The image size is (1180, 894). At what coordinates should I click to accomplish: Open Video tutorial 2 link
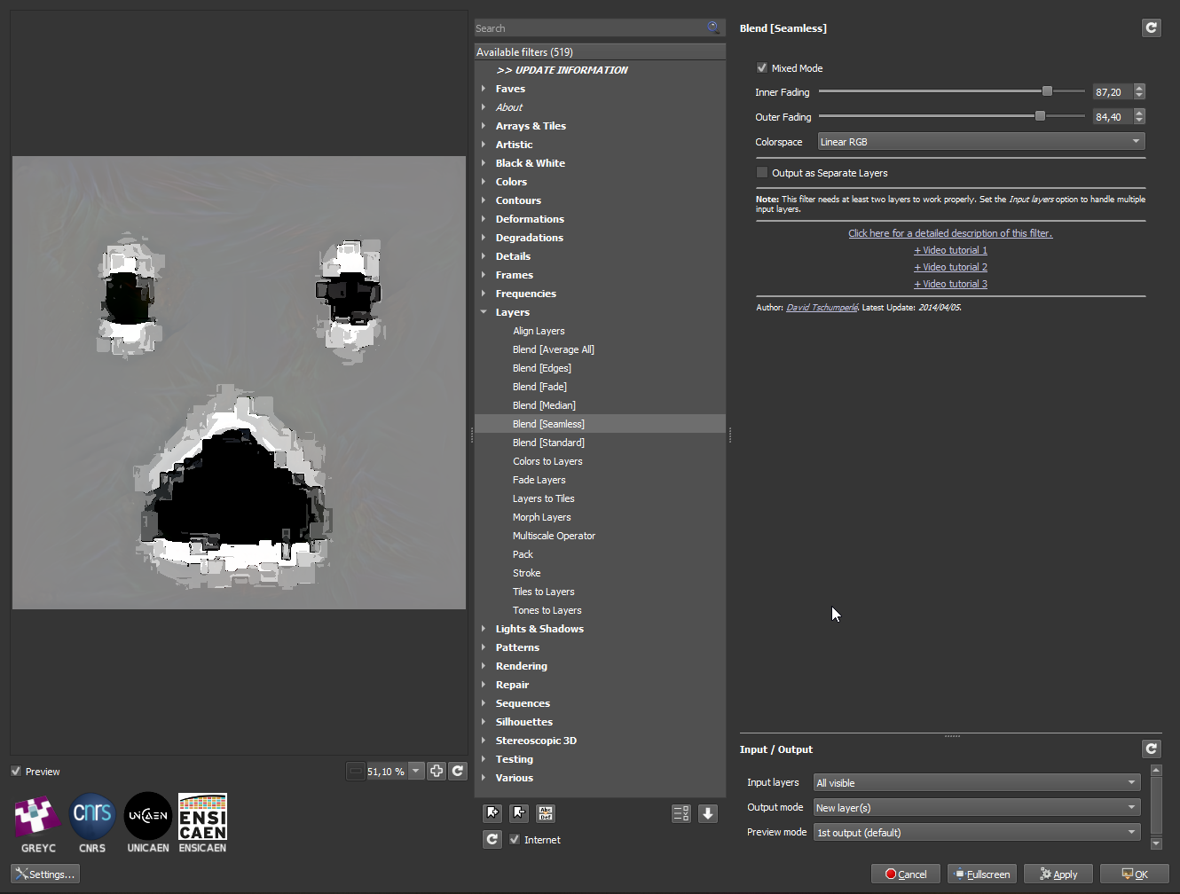(x=950, y=267)
